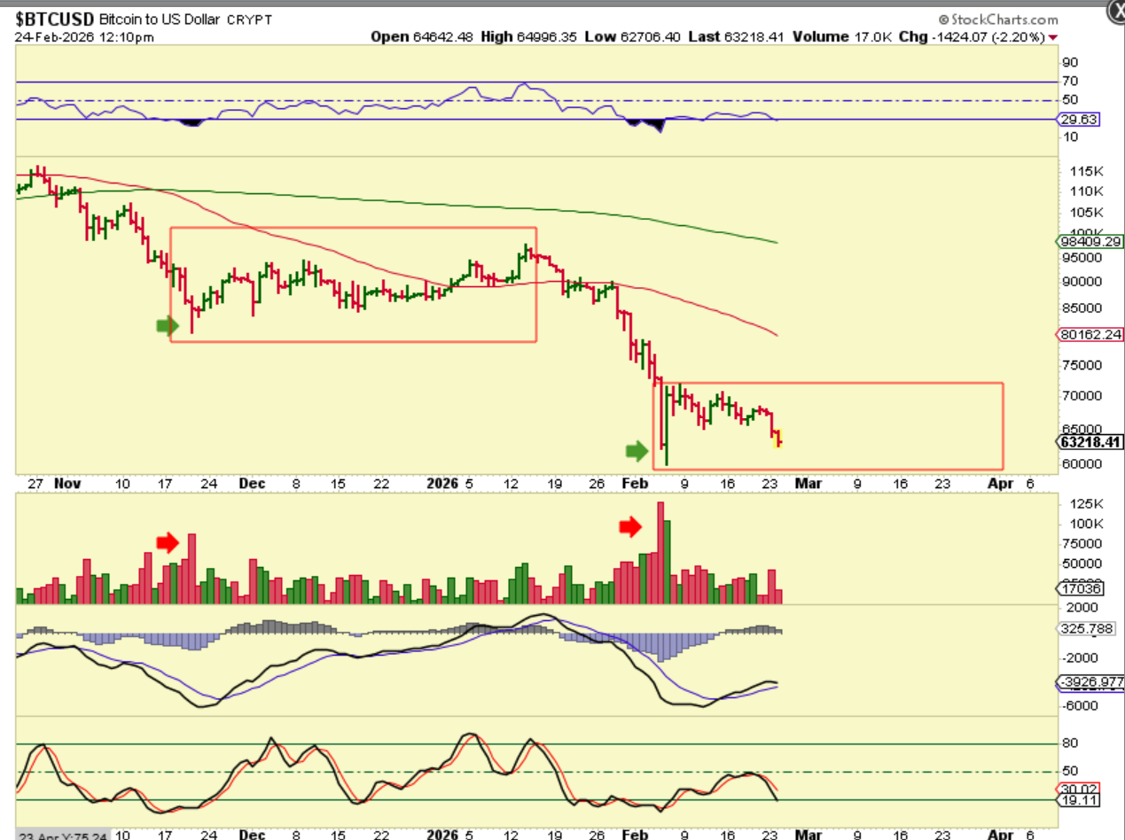Click the volume tag 17036
Viewport: 1125px width, 840px height.
(1078, 587)
